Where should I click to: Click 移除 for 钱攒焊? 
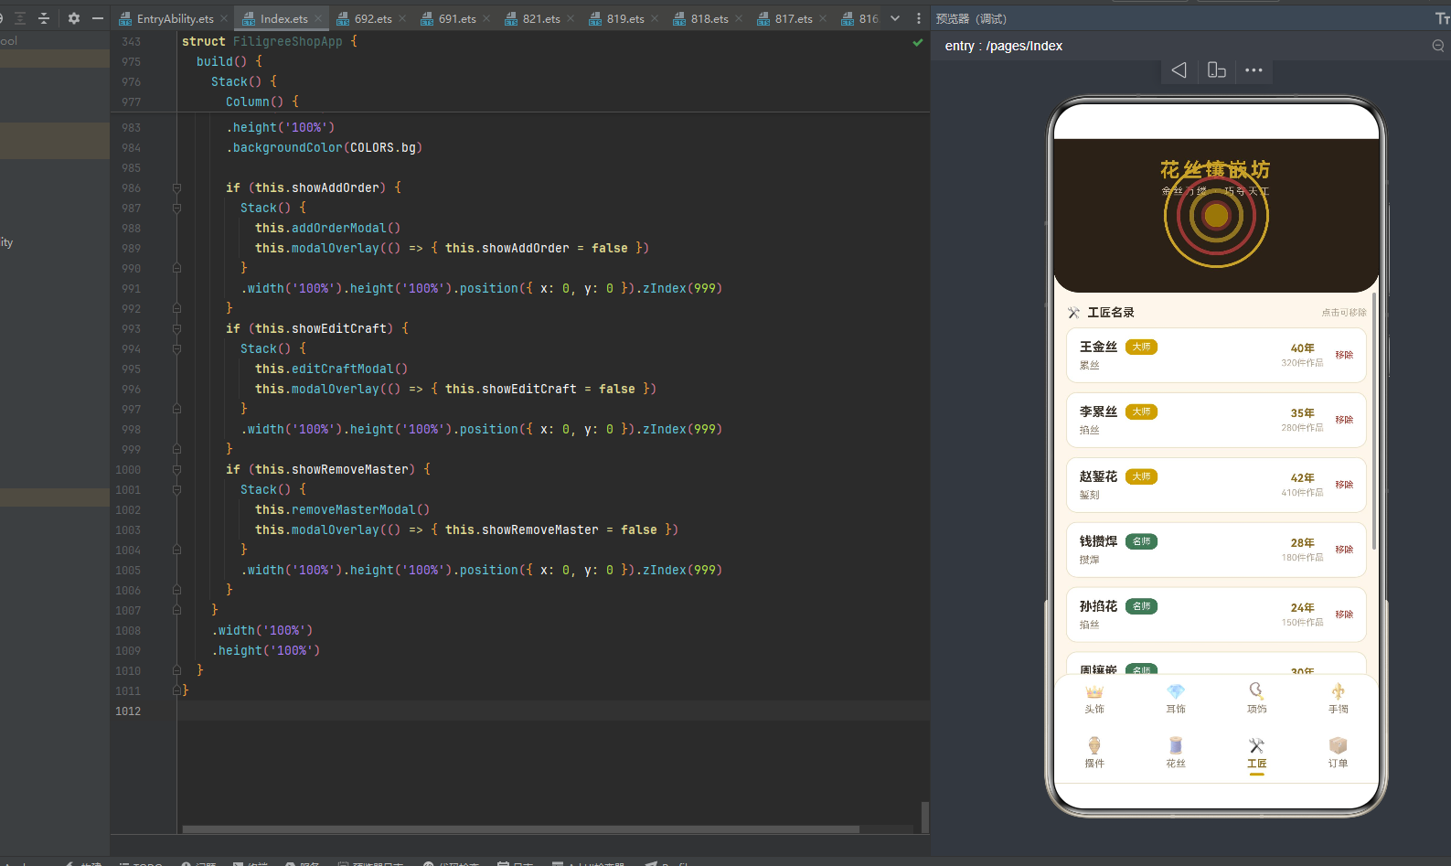[x=1344, y=550]
